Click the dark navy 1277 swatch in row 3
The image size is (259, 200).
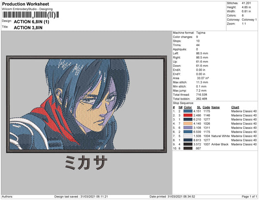pos(188,119)
